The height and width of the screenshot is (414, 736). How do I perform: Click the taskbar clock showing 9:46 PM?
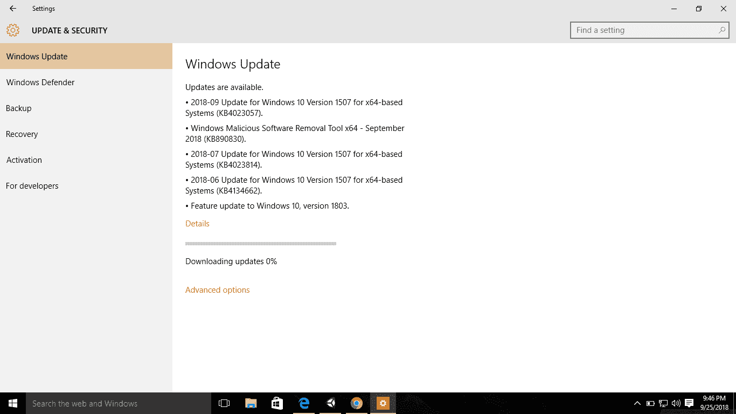pos(714,403)
